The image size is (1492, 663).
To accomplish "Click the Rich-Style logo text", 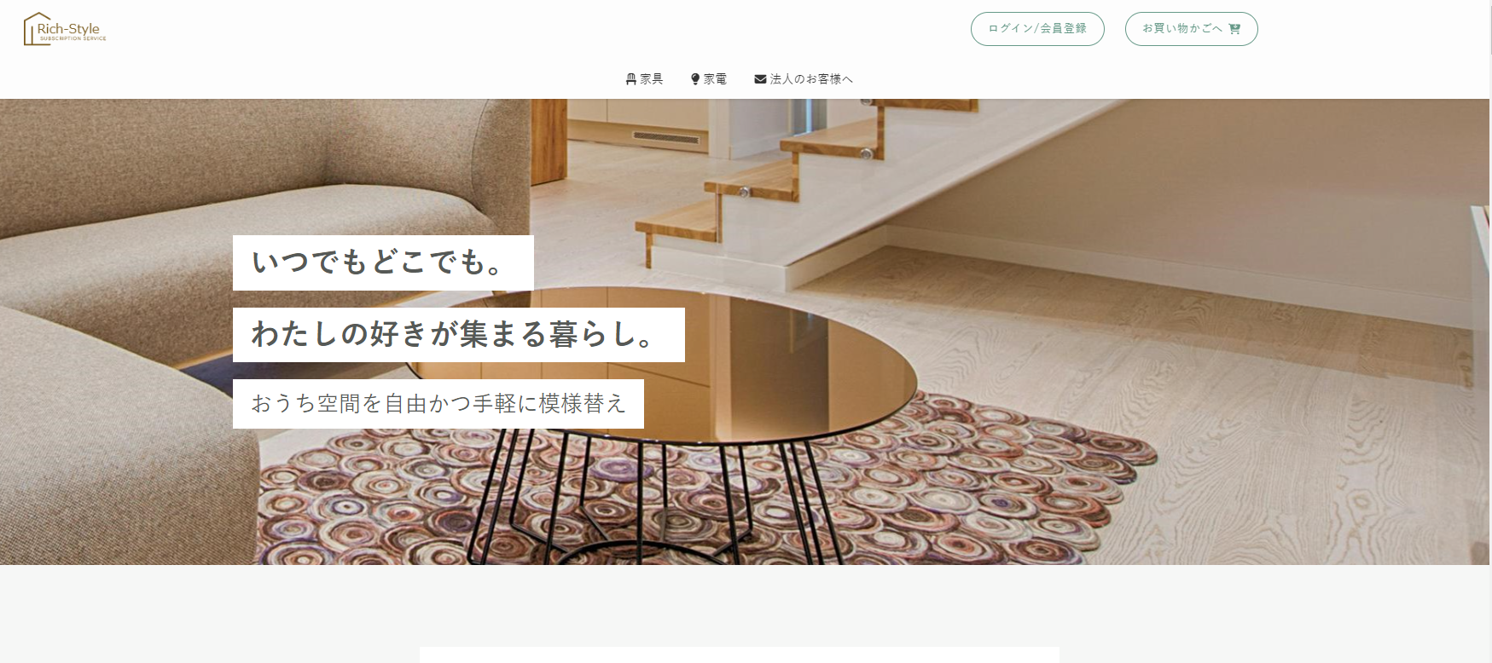I will [68, 29].
